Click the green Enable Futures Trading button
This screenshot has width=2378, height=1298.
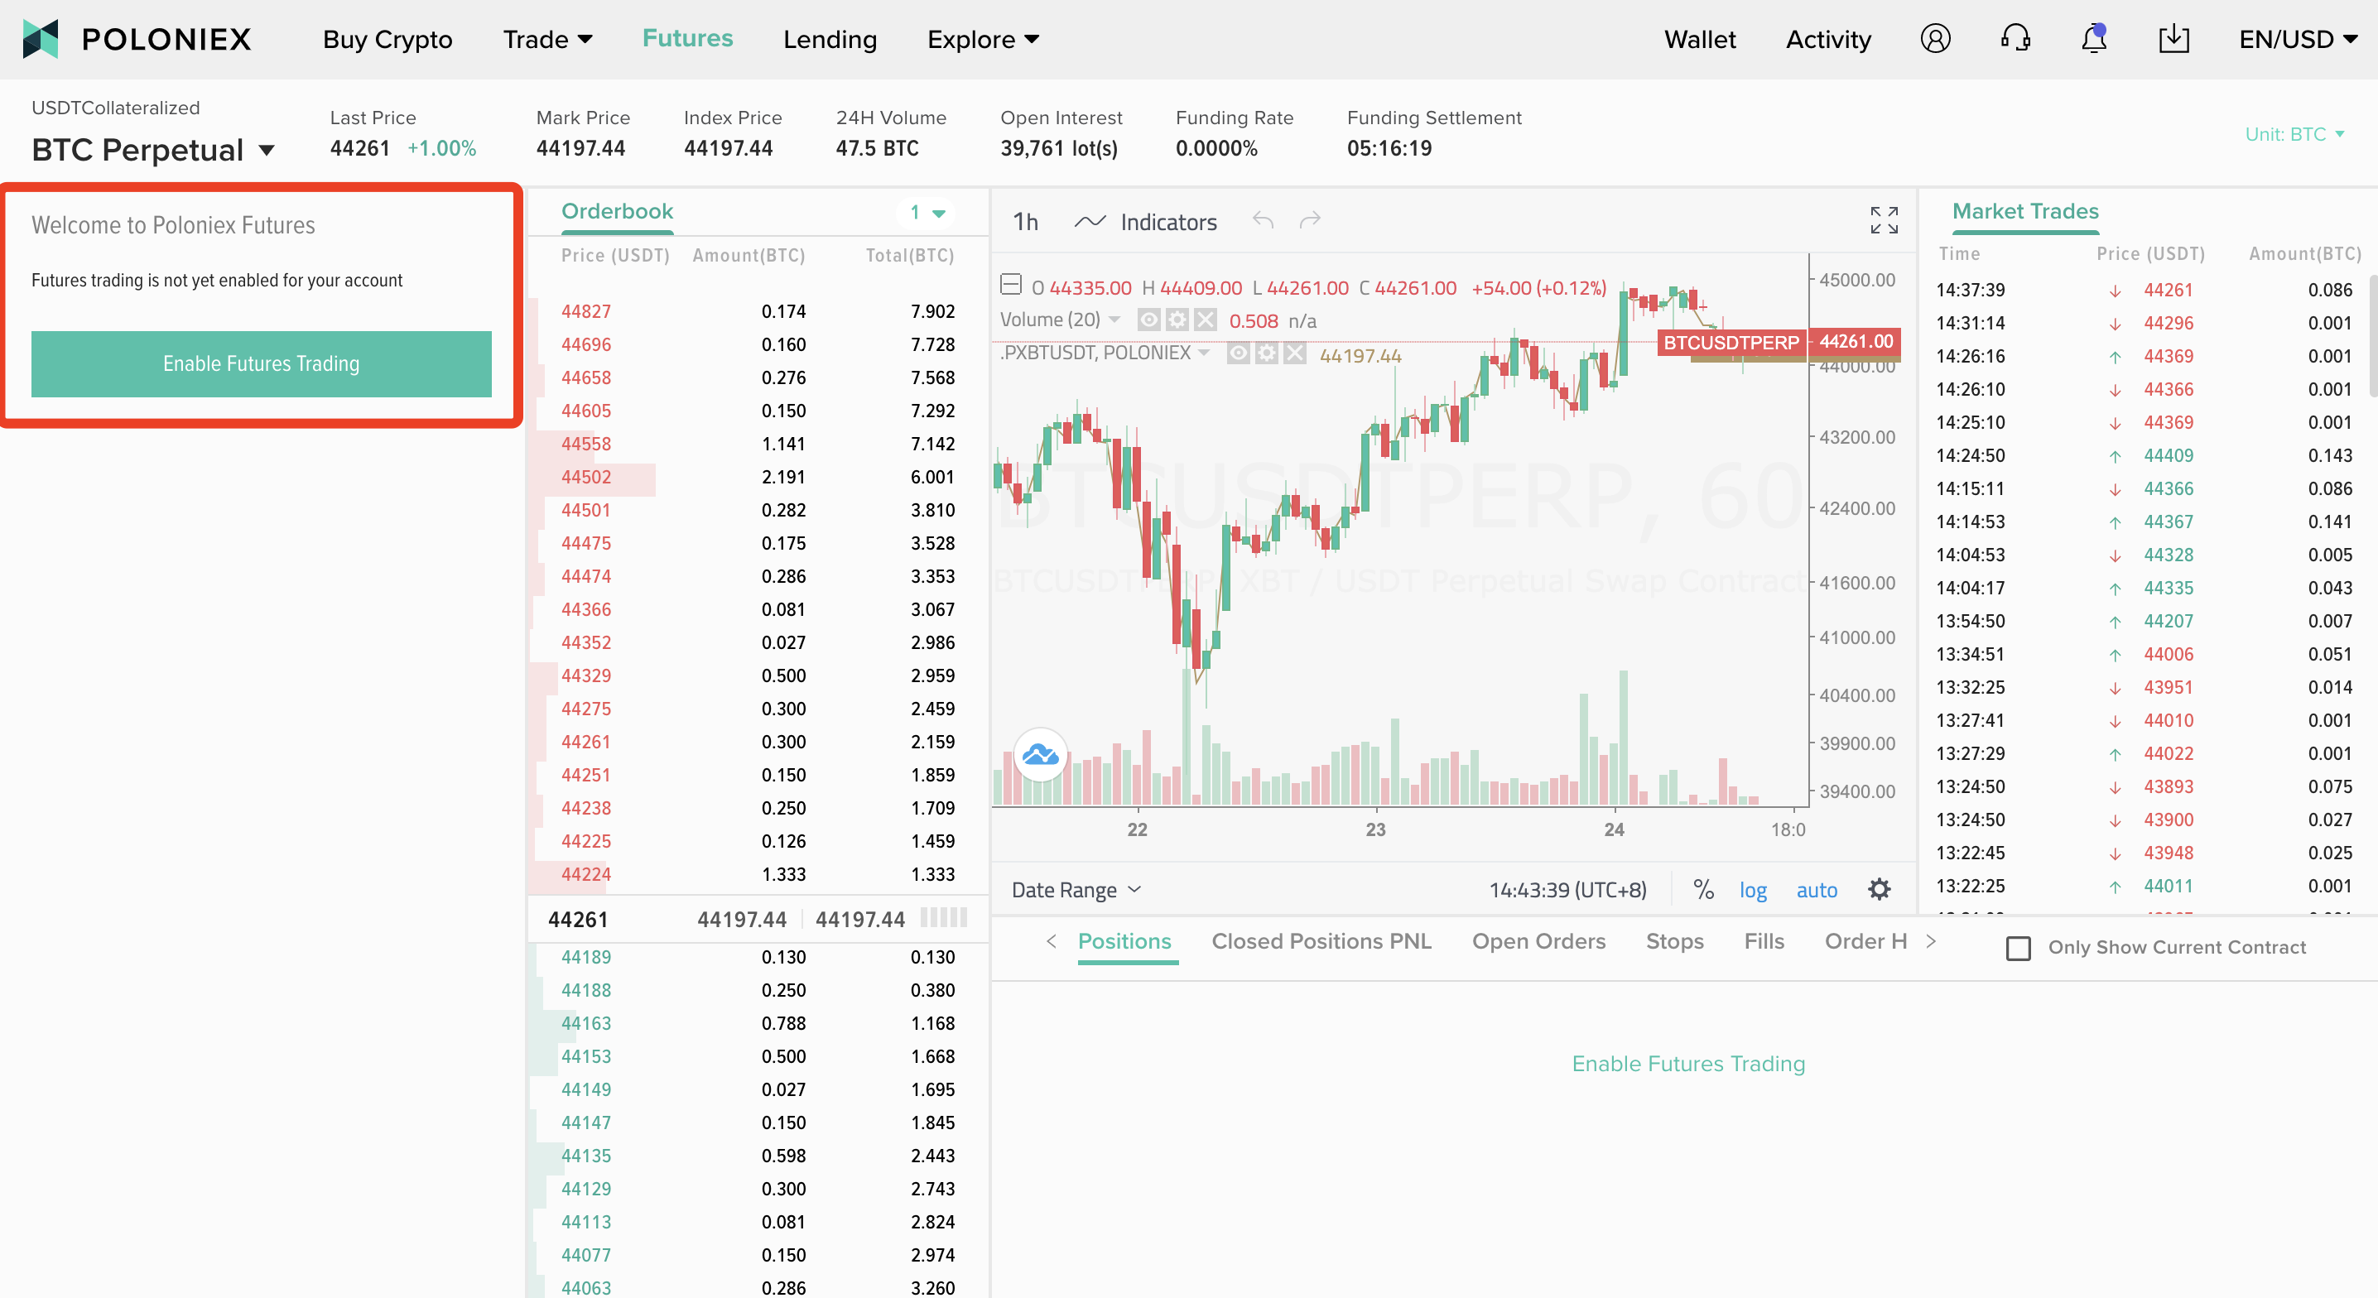coord(262,363)
